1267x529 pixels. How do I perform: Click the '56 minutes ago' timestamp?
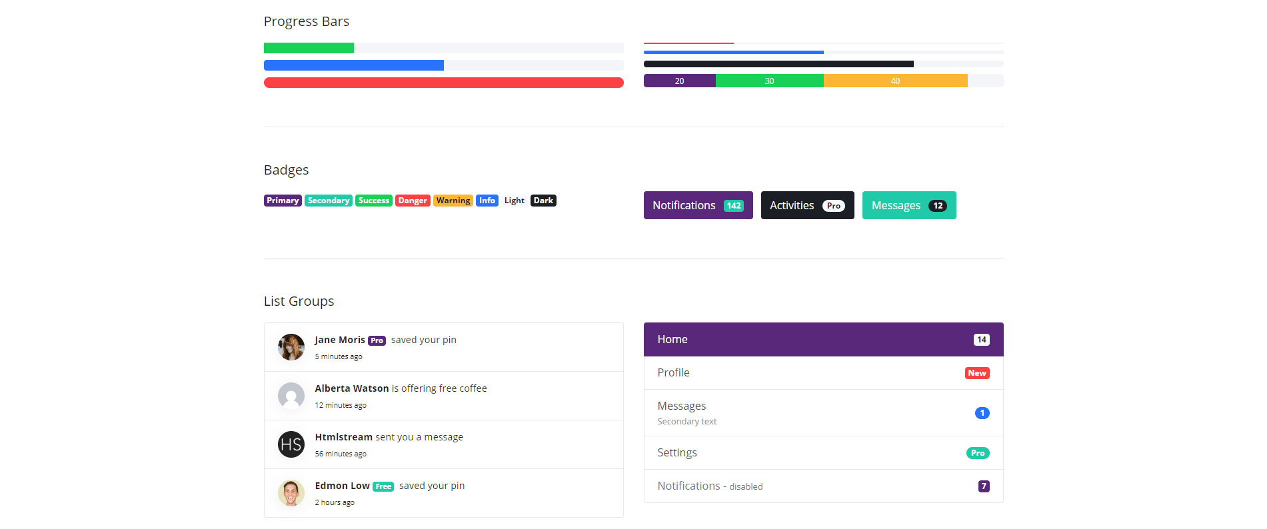point(341,454)
